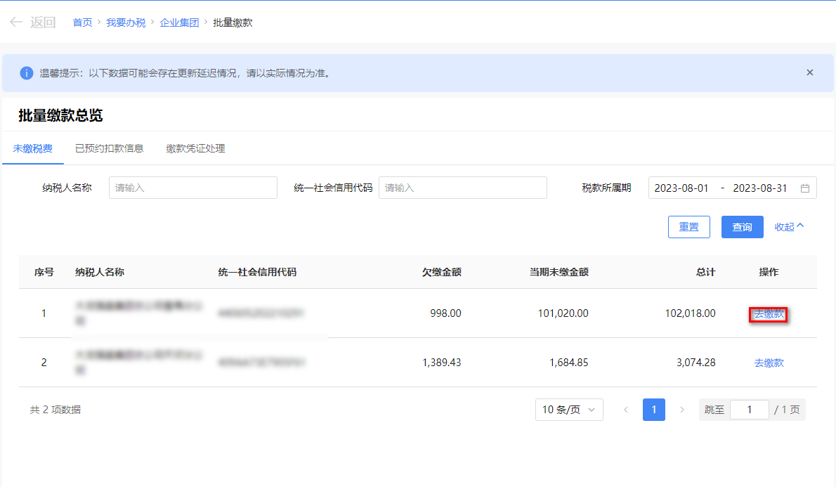Click the back arrow icon
This screenshot has height=487, width=836.
tap(16, 22)
